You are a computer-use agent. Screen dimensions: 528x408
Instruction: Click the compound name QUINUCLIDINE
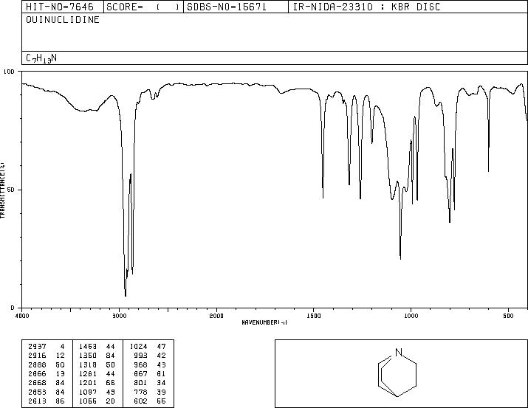click(63, 19)
